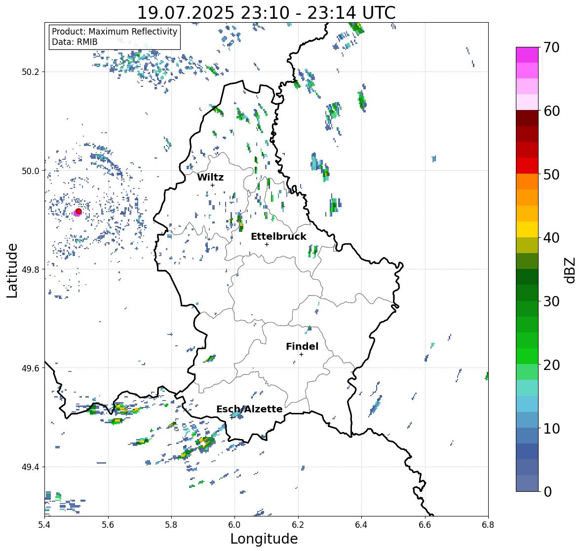Click the Wiltz station label
This screenshot has height=551, width=582.
pos(210,177)
